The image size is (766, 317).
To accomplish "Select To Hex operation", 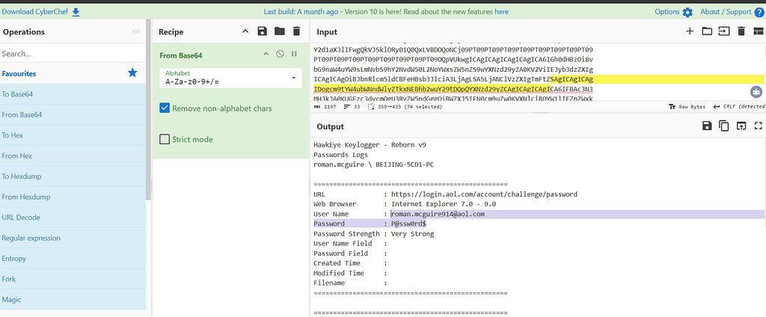I will (73, 135).
